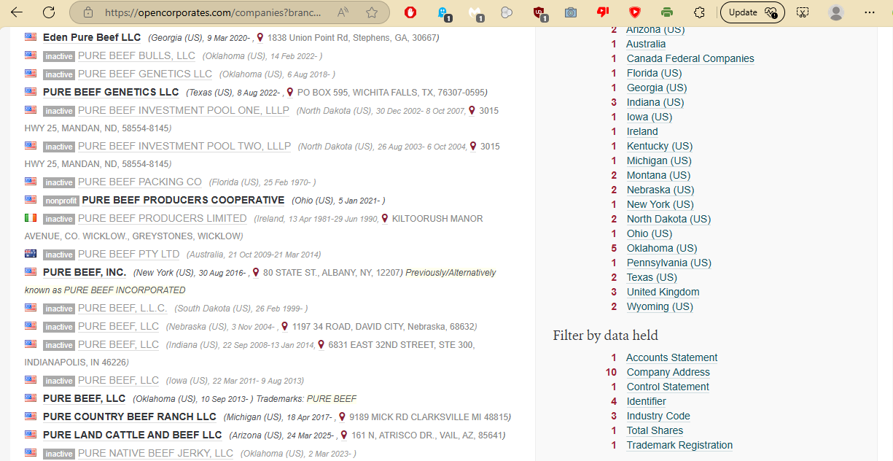This screenshot has width=893, height=461.
Task: Reload the page with the refresh icon
Action: pyautogui.click(x=49, y=12)
